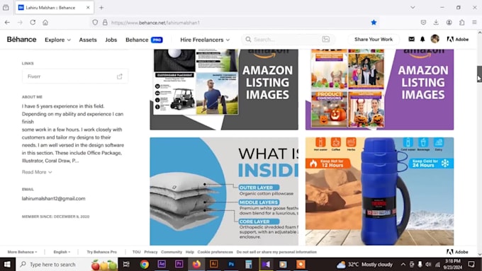Open Premiere Pro from the taskbar
482x271 pixels.
point(179,264)
